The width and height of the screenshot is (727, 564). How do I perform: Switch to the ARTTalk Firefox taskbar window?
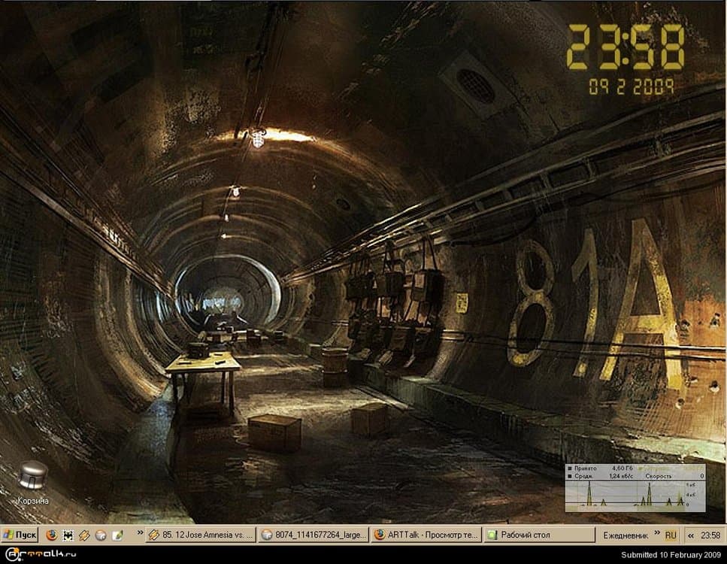pos(426,535)
